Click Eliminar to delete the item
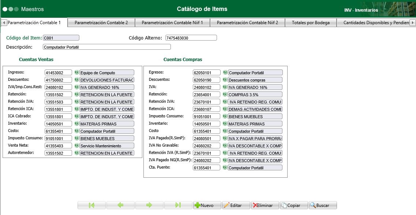The width and height of the screenshot is (416, 215). pyautogui.click(x=265, y=205)
